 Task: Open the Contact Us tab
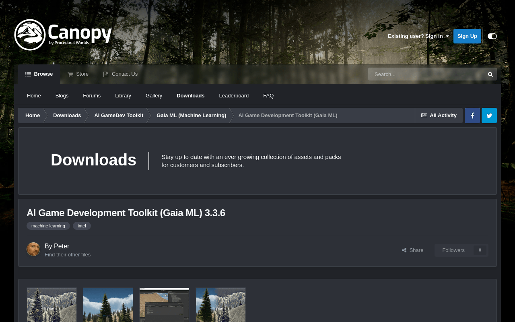click(120, 74)
